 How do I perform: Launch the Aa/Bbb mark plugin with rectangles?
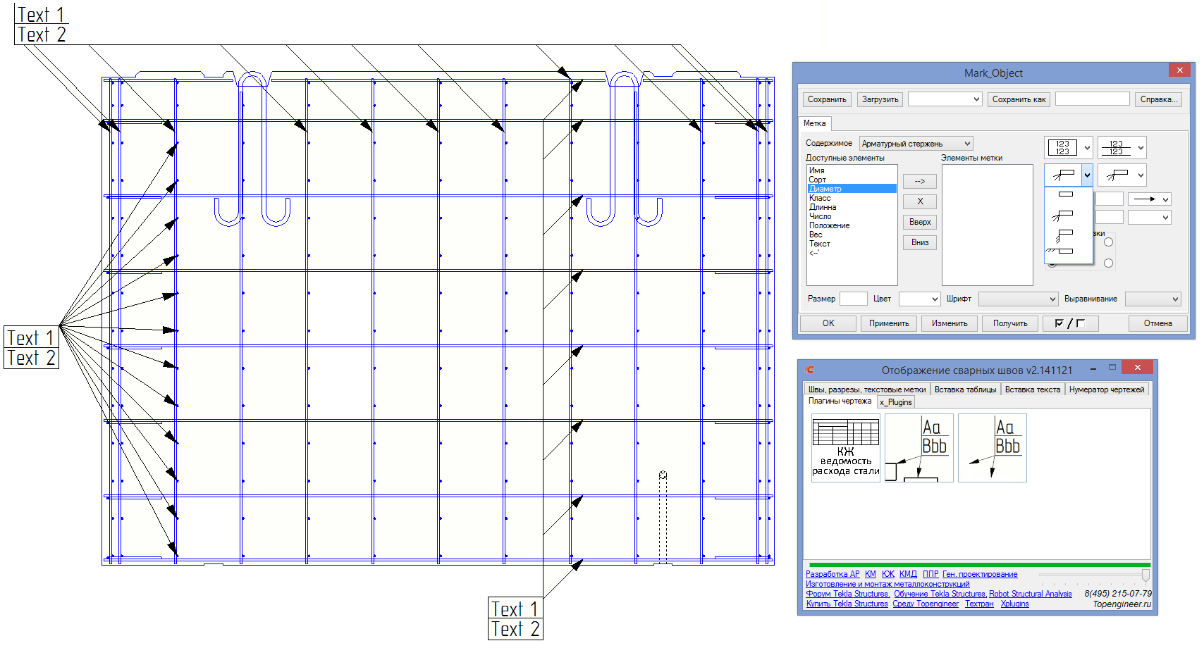(x=919, y=447)
